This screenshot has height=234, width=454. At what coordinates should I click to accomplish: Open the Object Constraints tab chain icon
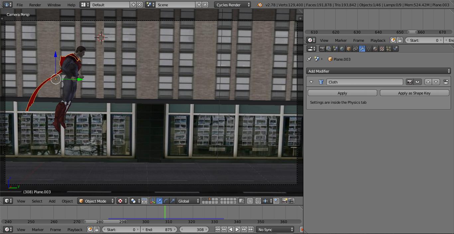coord(355,48)
